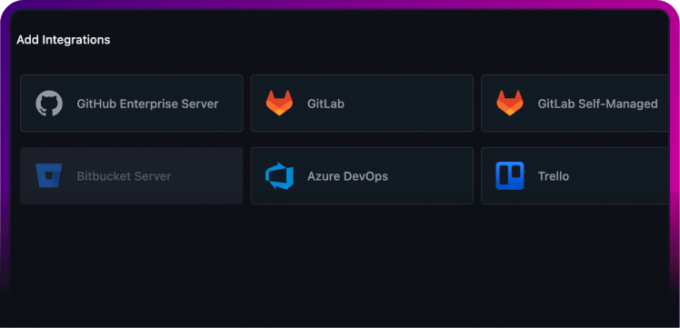Add the GitHub Enterprise Server integration card
This screenshot has width=680, height=328.
coord(132,103)
